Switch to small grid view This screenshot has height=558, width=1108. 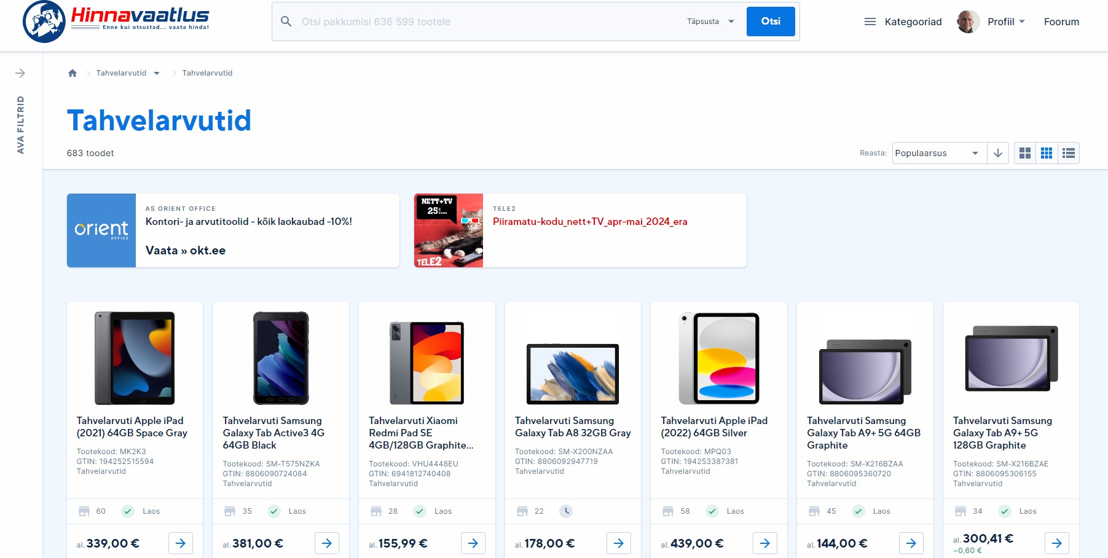1047,153
